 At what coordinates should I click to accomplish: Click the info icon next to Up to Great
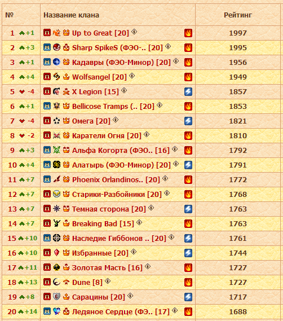pyautogui.click(x=134, y=32)
